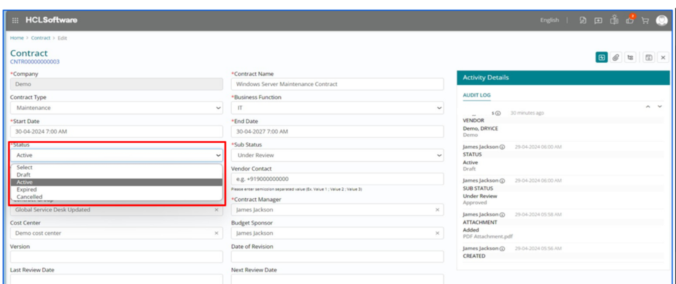Open the shopping cart icon
This screenshot has height=284, width=676.
click(645, 20)
